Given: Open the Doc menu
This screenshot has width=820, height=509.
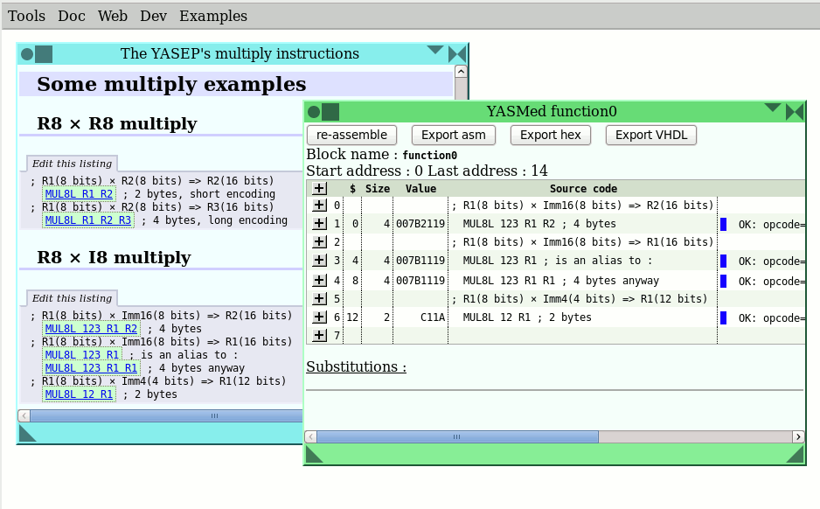Looking at the screenshot, I should tap(72, 16).
